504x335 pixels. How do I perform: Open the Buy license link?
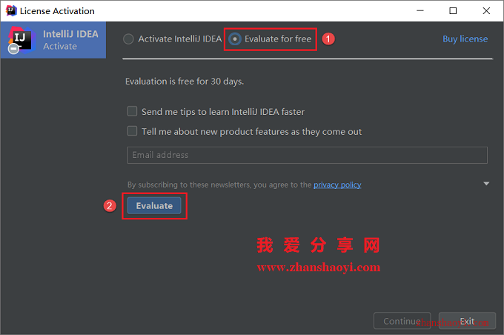click(x=465, y=39)
